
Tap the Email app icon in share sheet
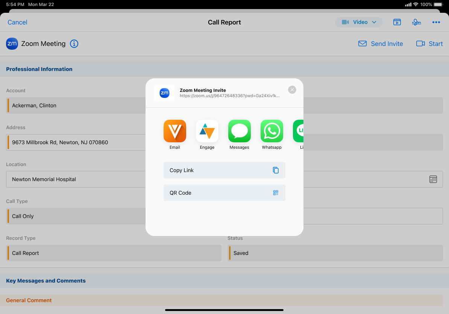[175, 131]
